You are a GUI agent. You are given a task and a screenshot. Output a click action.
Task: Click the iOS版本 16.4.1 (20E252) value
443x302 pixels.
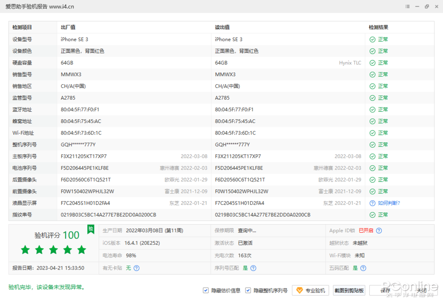click(x=142, y=243)
